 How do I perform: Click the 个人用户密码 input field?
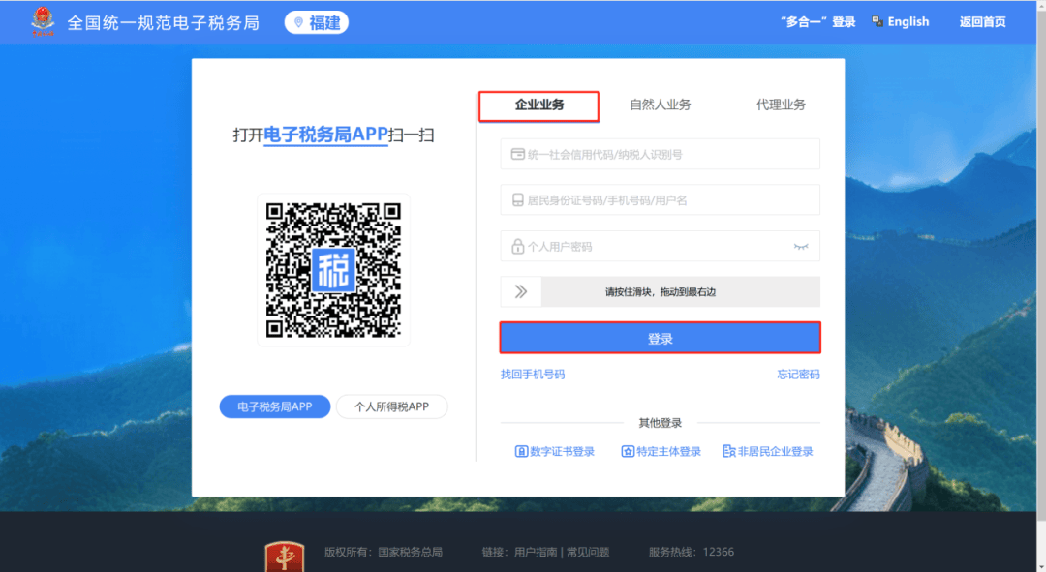[660, 246]
